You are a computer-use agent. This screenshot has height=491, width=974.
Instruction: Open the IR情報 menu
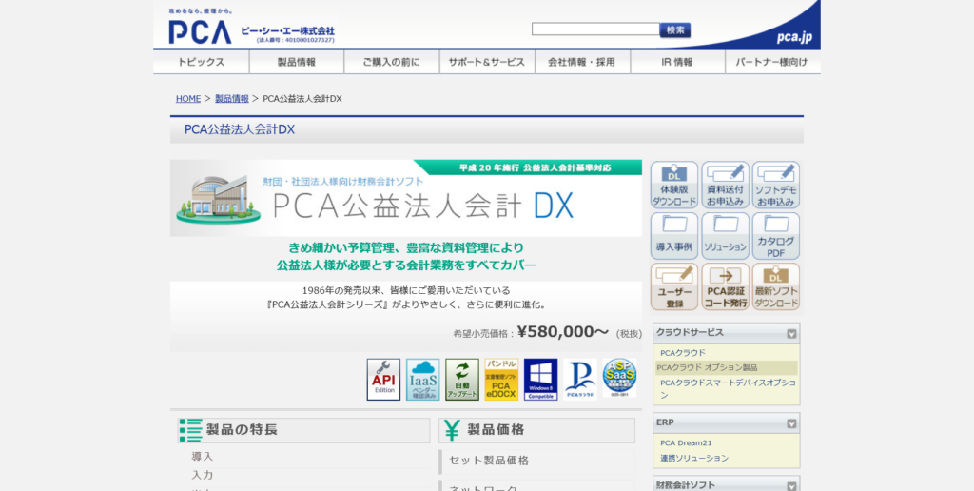click(677, 62)
